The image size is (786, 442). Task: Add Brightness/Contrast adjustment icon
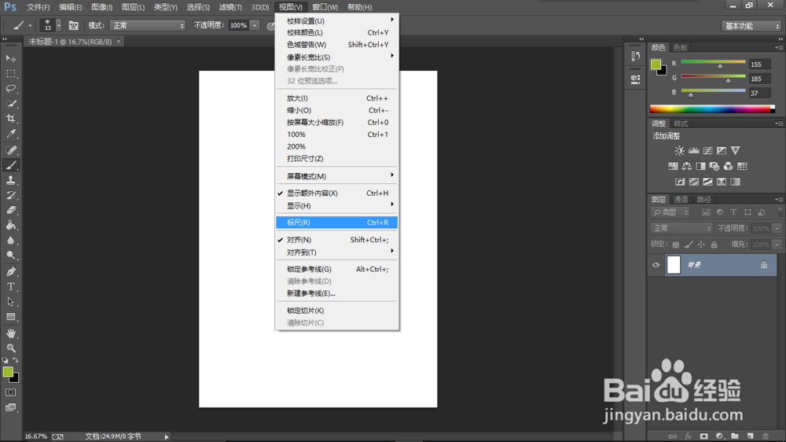(679, 150)
